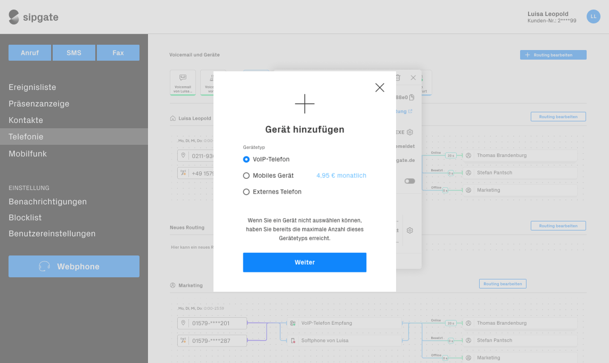The image size is (609, 363).
Task: Click the copy icon next to 88e0
Action: pos(412,97)
